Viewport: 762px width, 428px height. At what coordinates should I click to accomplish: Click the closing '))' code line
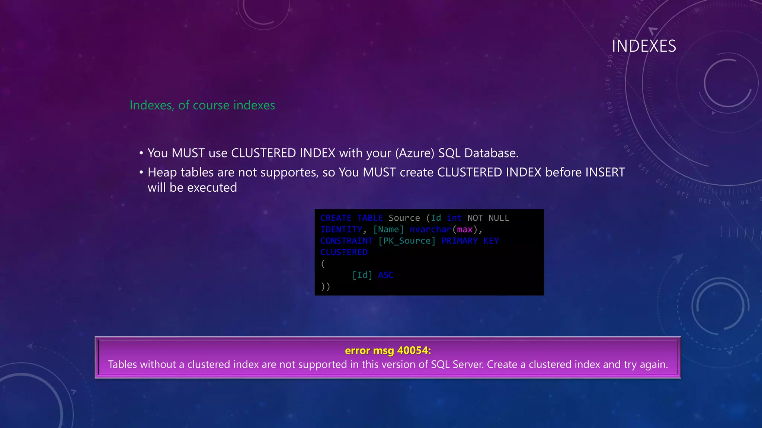(325, 286)
